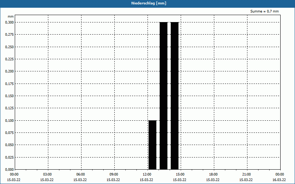Screen dimensions: 295x184
Task: Select the 0,275 y-axis value
Action: [x=10, y=35]
